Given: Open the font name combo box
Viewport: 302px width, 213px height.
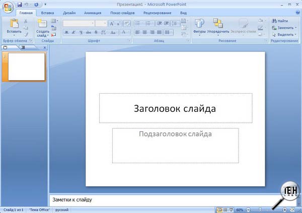Looking at the screenshot, I should 79,23.
